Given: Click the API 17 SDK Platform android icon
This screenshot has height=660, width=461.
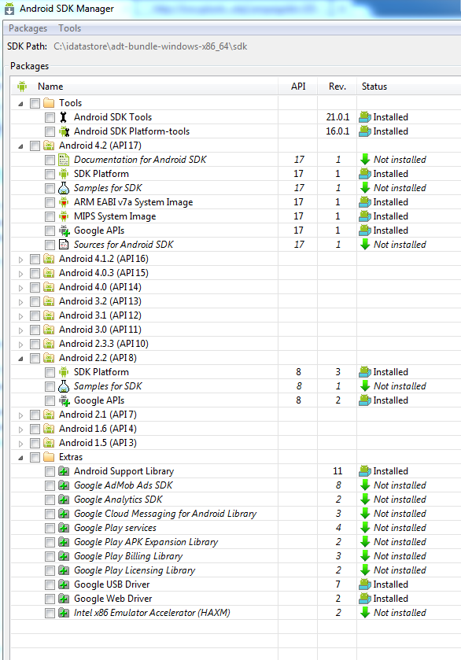Looking at the screenshot, I should pyautogui.click(x=64, y=174).
